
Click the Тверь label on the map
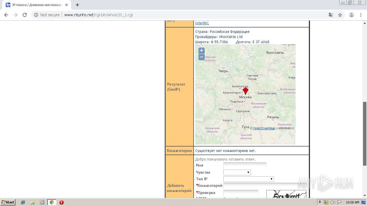pyautogui.click(x=223, y=71)
